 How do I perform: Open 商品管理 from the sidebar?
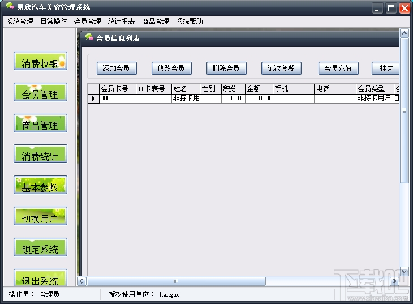(x=40, y=123)
